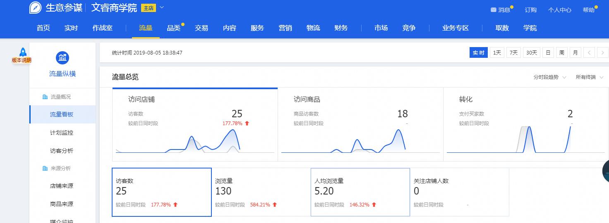
Task: Select the 日 time granularity
Action: (548, 53)
